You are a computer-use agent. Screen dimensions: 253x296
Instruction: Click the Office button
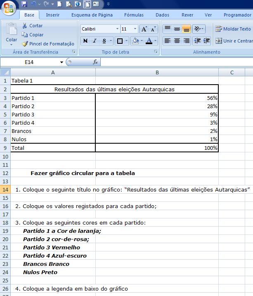click(x=8, y=7)
